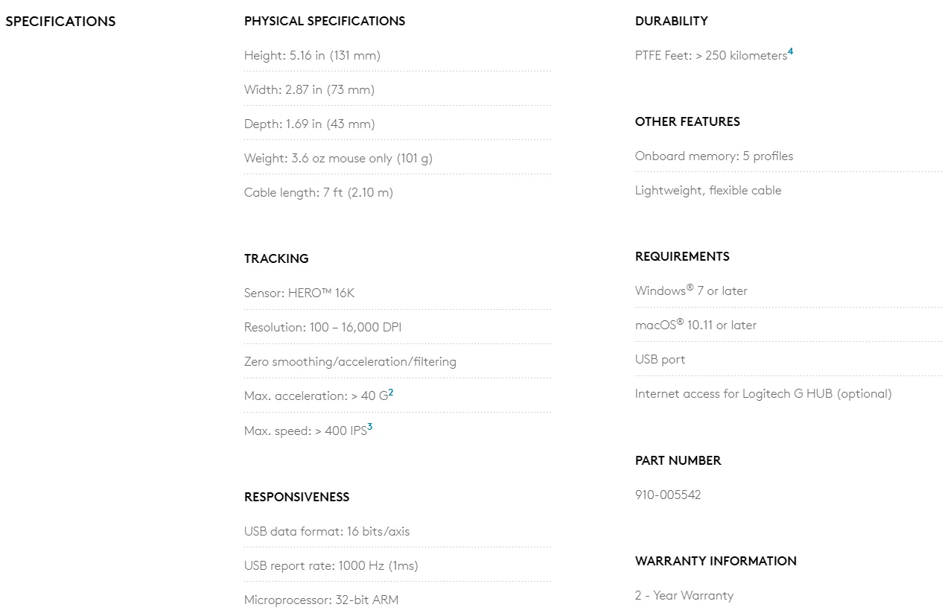Viewport: 945px width, 613px height.
Task: Click the Weight: 3.6 oz mouse only row
Action: (x=398, y=158)
